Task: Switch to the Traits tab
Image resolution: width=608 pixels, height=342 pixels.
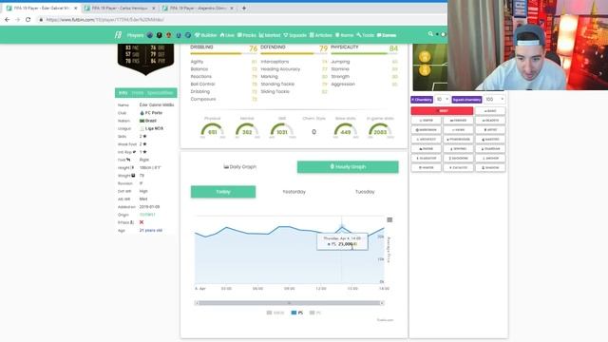Action: pyautogui.click(x=137, y=93)
